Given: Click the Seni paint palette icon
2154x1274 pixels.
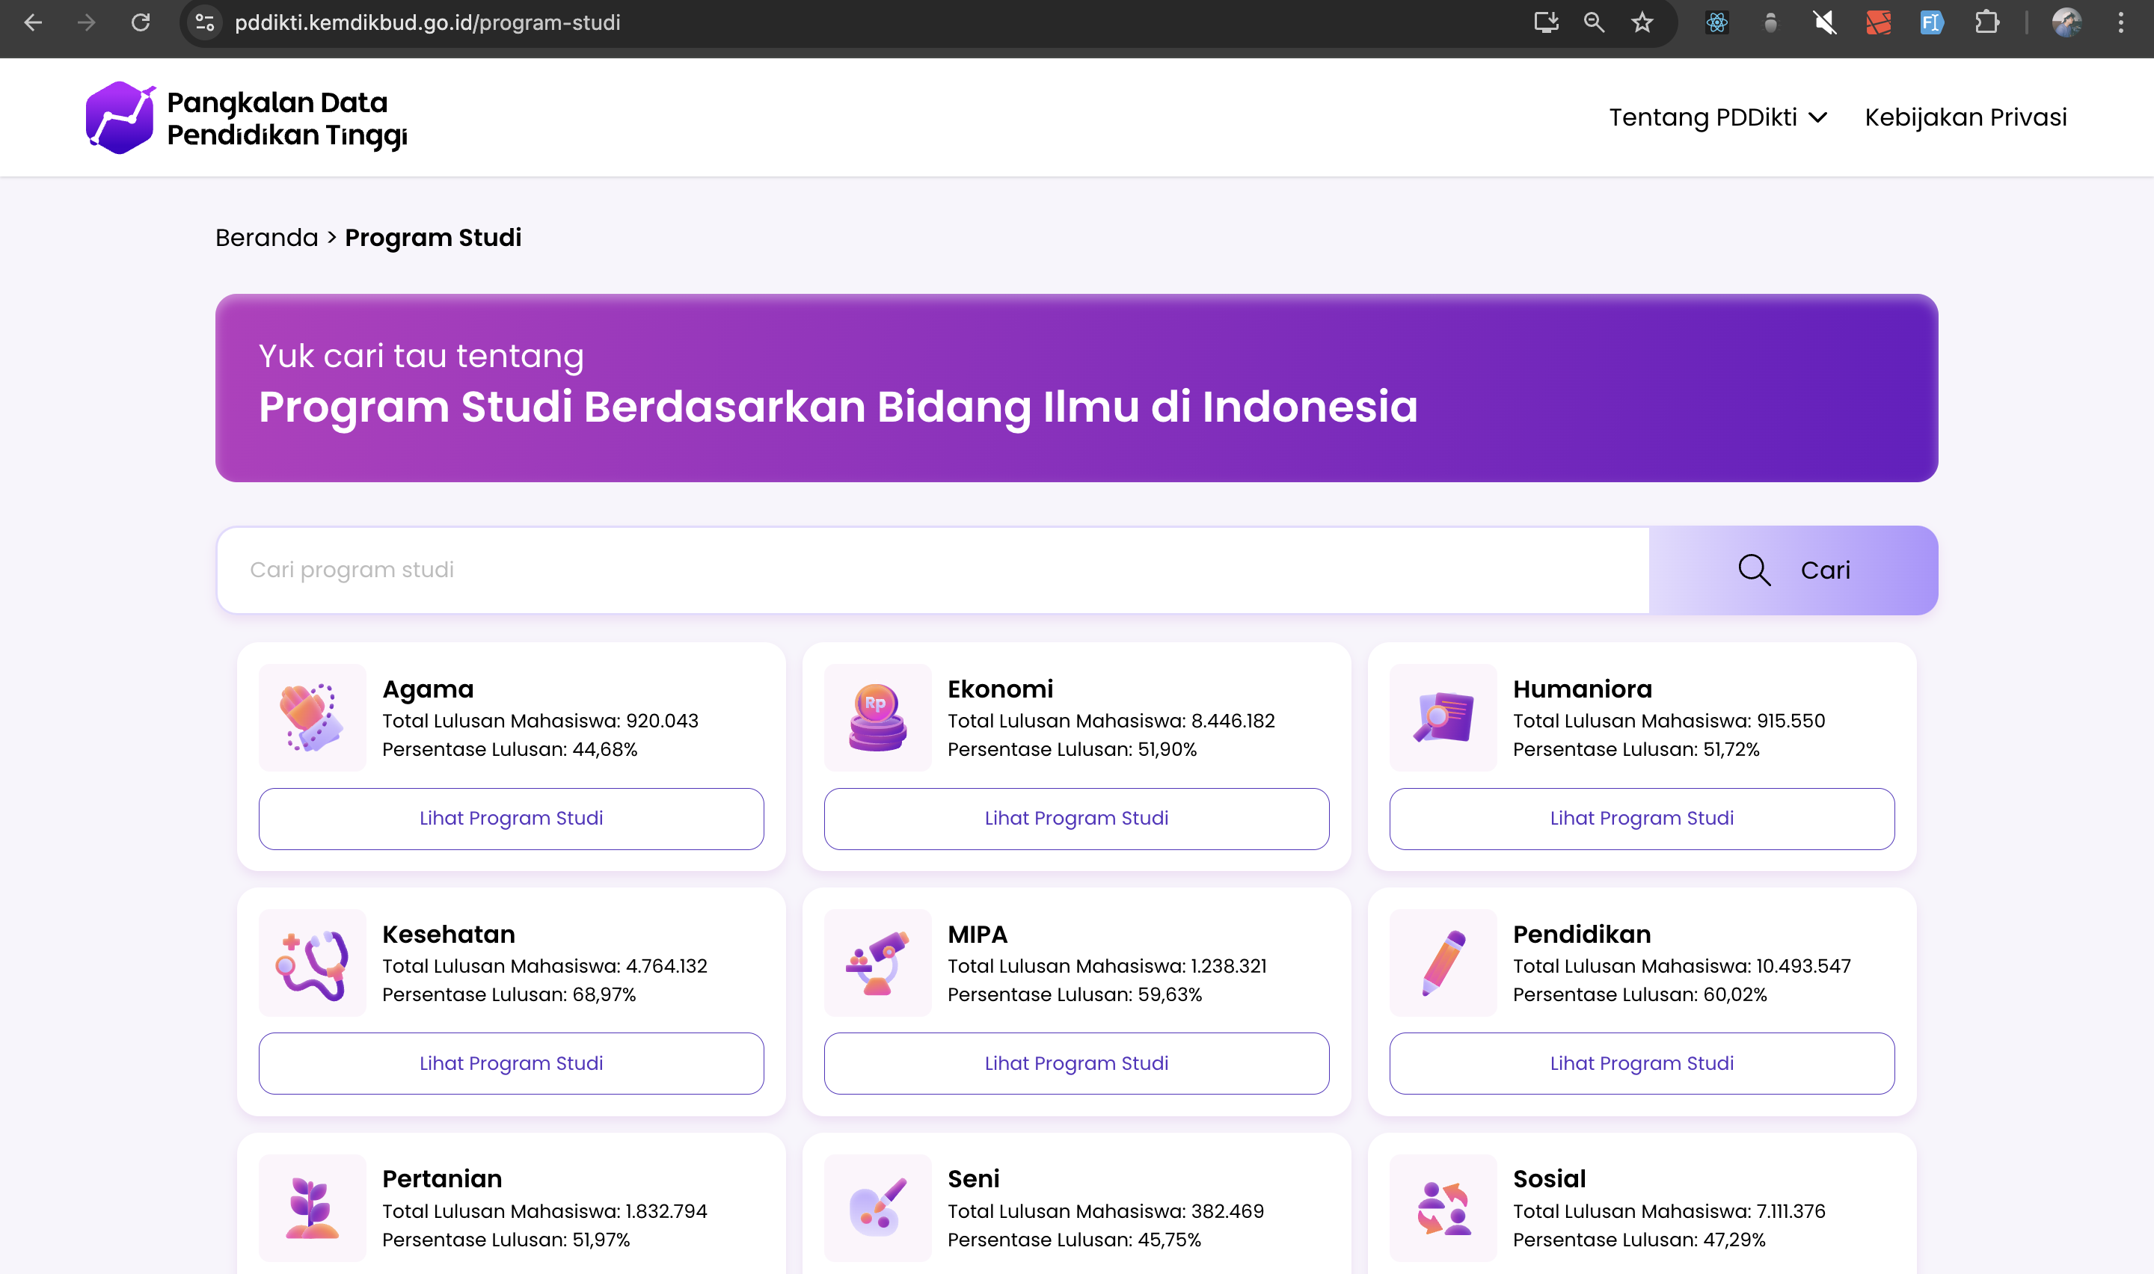Looking at the screenshot, I should click(877, 1208).
